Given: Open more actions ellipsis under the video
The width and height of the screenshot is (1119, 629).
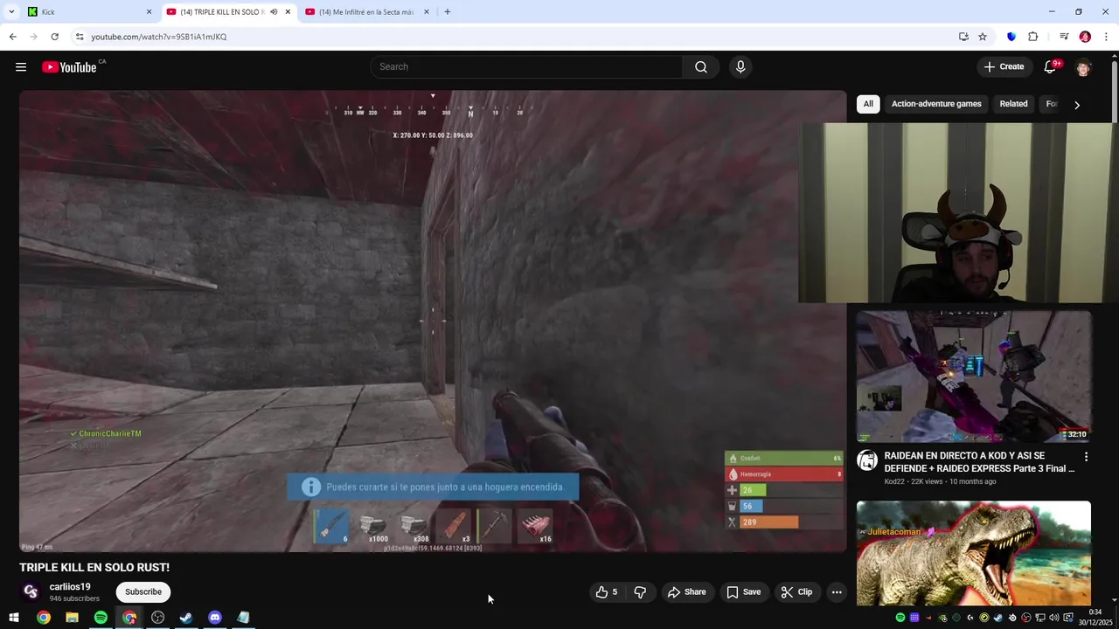Looking at the screenshot, I should point(837,592).
